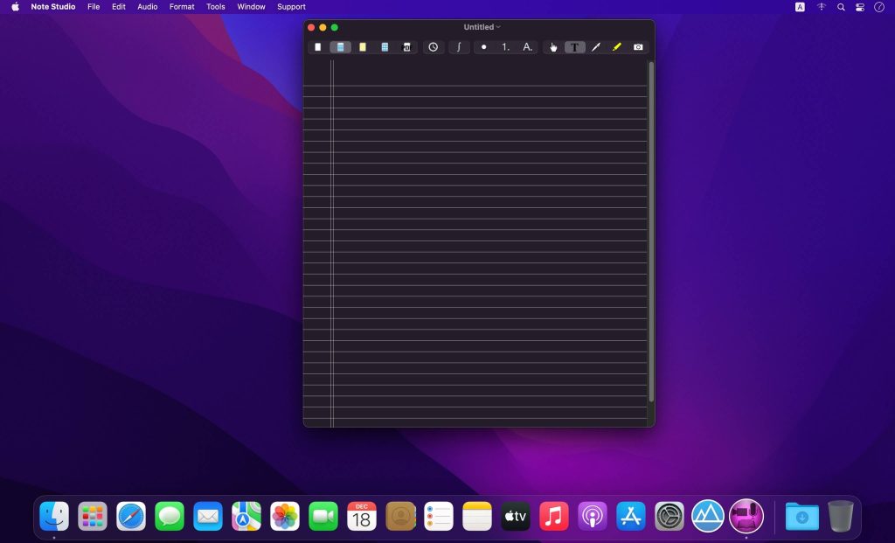Image resolution: width=895 pixels, height=543 pixels.
Task: Select the yellow legal pad paper style
Action: coord(362,47)
